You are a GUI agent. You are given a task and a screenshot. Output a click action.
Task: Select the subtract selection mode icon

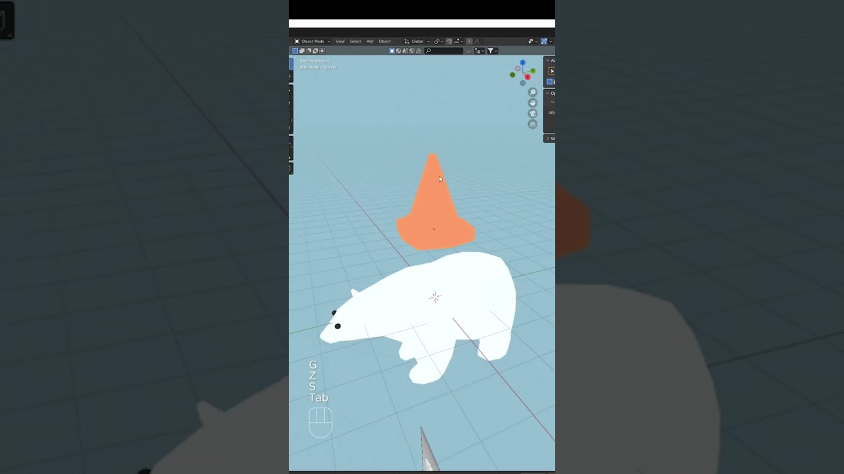click(309, 51)
